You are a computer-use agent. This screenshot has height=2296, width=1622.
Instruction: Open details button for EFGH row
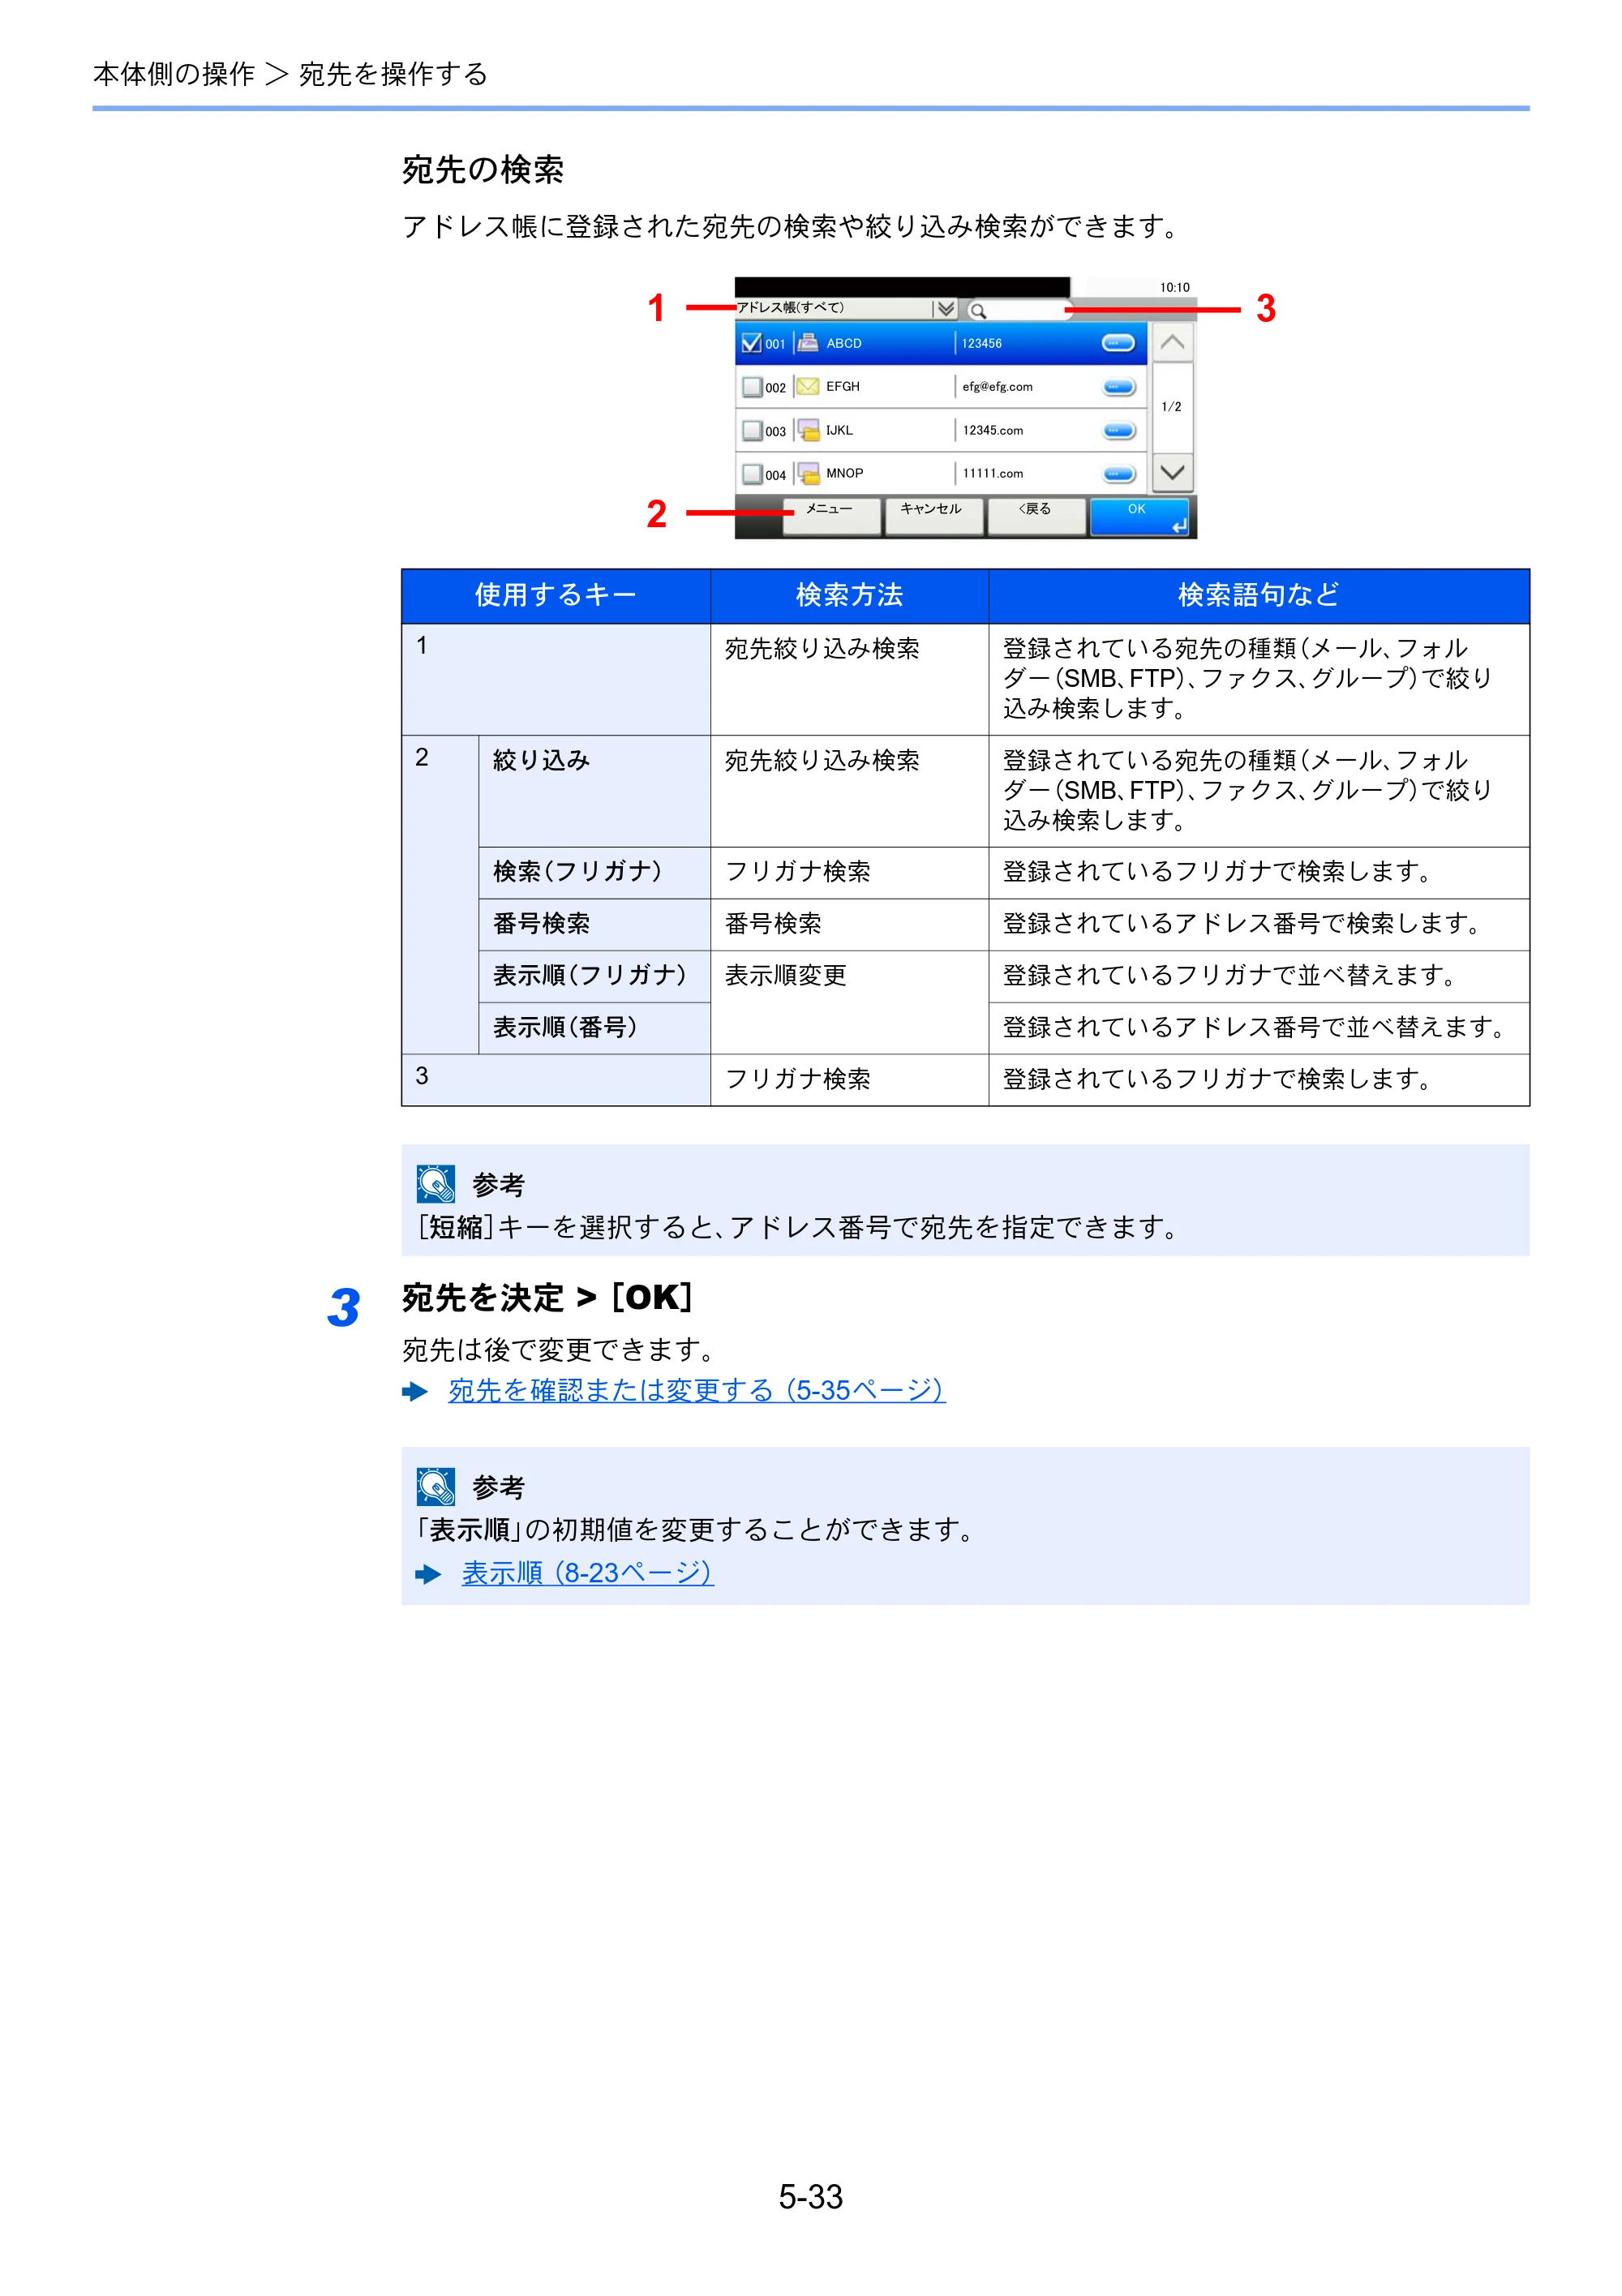point(1118,387)
